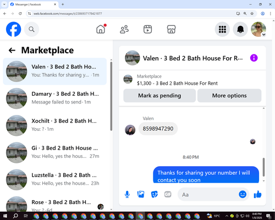Choose a sticker with the sticker icon

(x=155, y=194)
